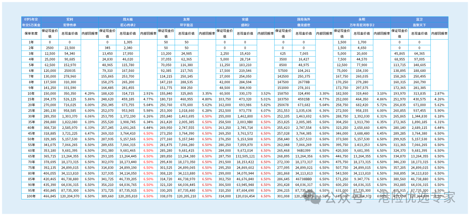The height and width of the screenshot is (216, 470).
Task: Click the '120,016,454' total value at 100年
Action: (x=245, y=196)
